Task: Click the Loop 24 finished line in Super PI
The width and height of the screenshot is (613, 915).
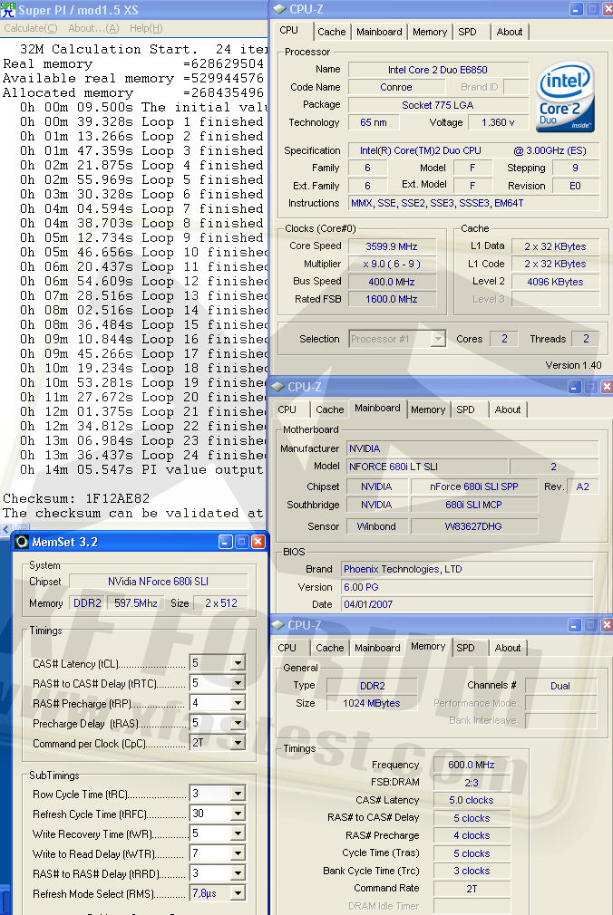Action: click(x=143, y=455)
